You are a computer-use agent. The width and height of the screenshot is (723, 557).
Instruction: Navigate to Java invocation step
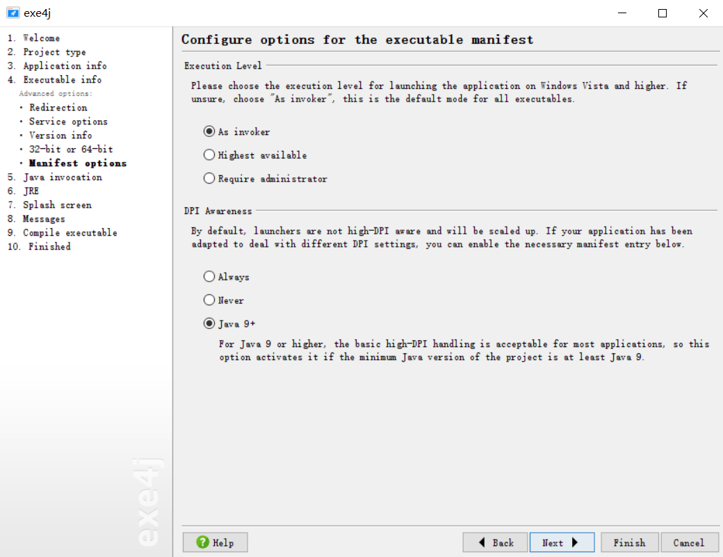pos(63,177)
